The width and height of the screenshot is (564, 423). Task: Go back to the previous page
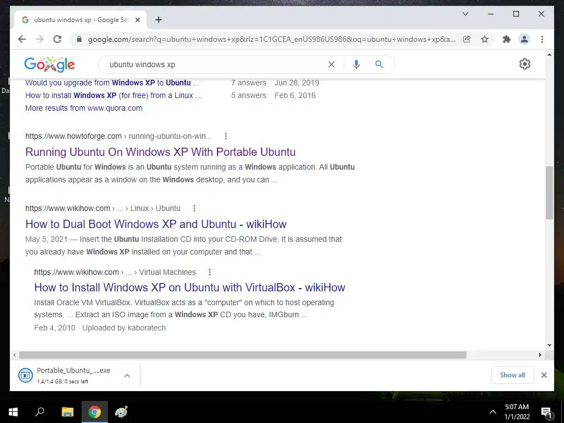coord(22,39)
